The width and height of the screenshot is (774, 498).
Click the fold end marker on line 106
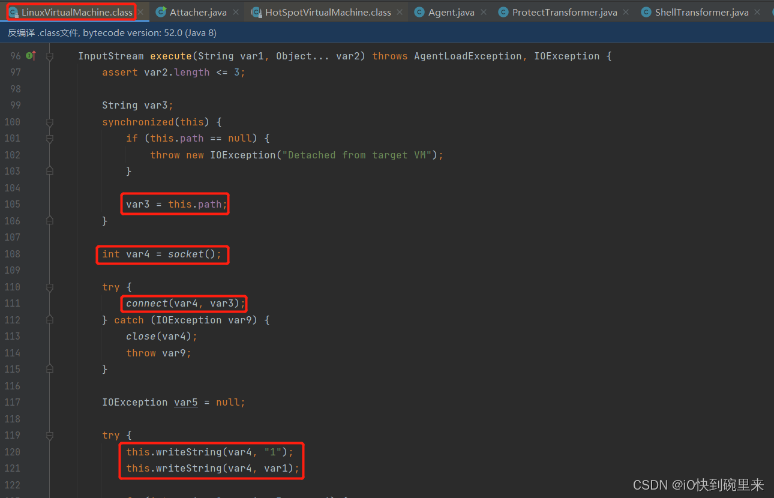pos(50,221)
